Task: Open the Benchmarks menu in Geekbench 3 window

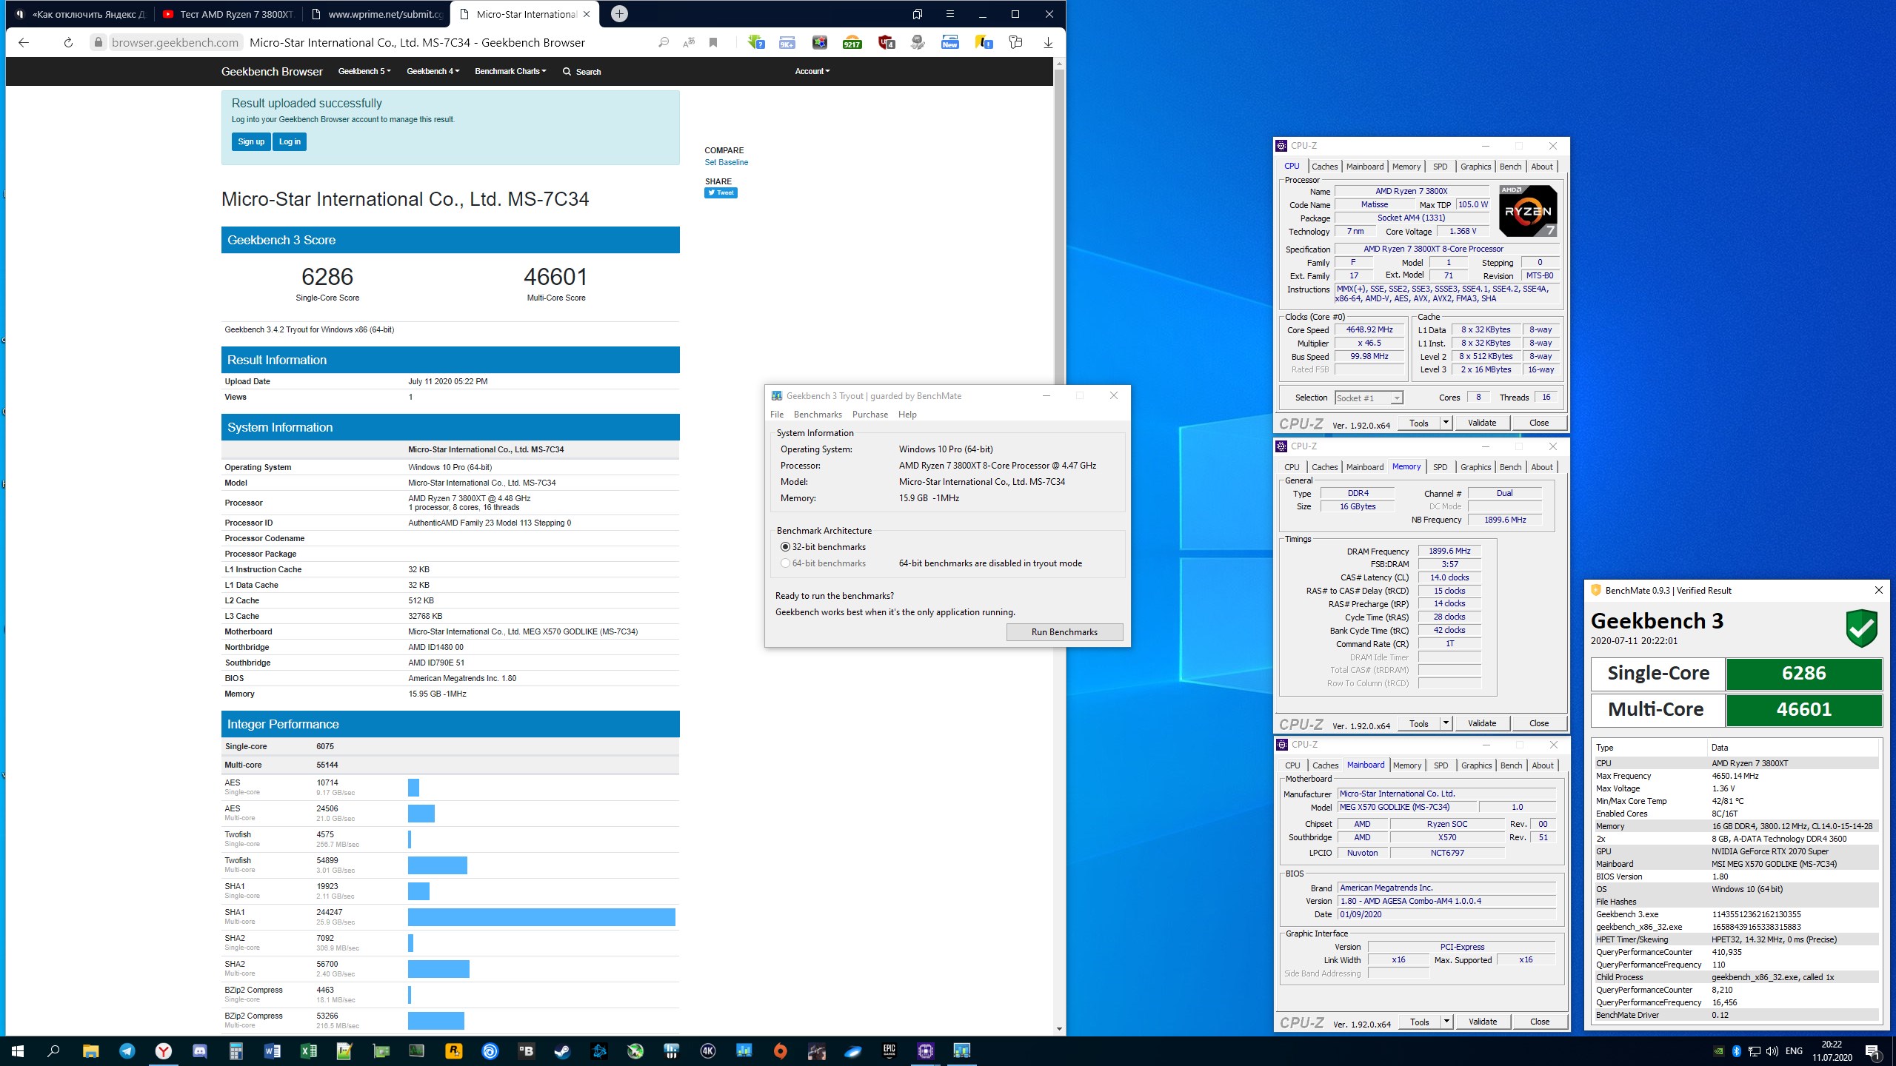Action: pyautogui.click(x=818, y=415)
